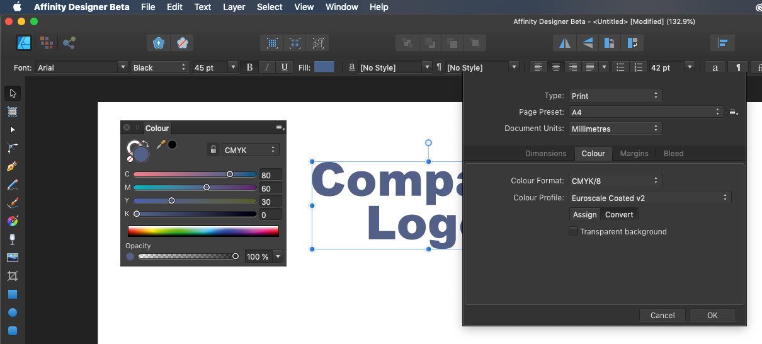Click the Flip Vertical toolbar icon
The image size is (762, 344).
[x=587, y=43]
